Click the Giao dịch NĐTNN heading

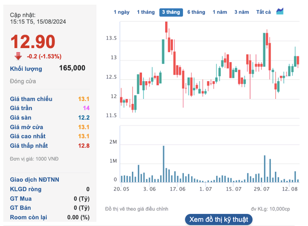click(35, 180)
